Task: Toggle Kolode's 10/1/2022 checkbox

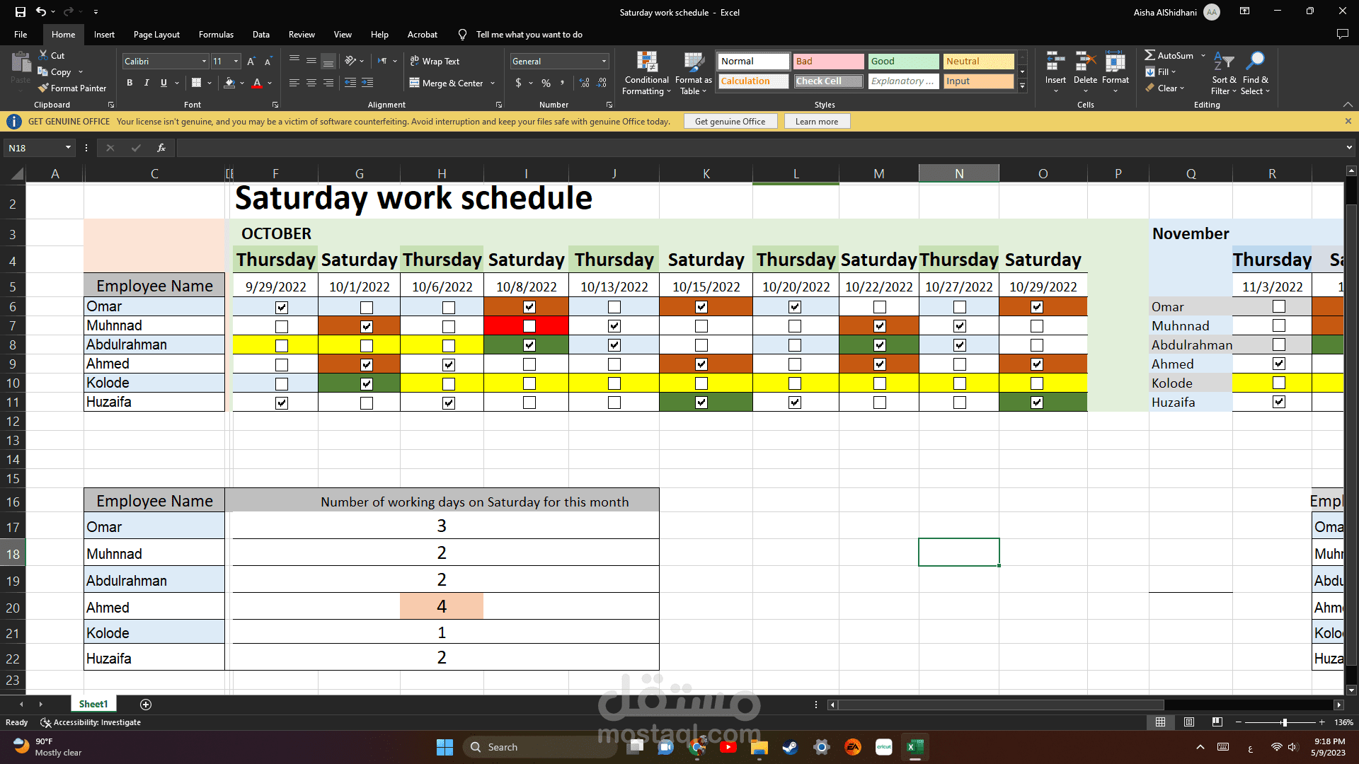Action: (x=367, y=384)
